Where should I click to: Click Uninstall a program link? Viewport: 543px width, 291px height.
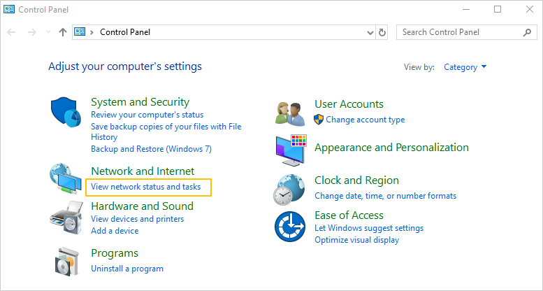[126, 269]
